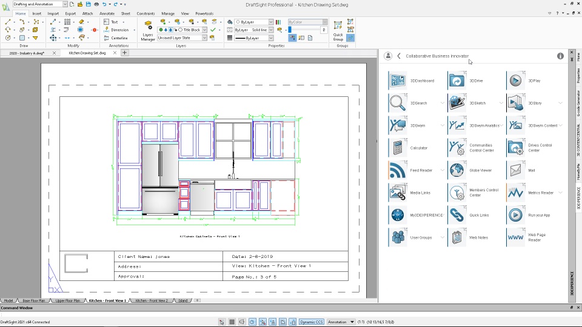Screen dimensions: 582x327
Task: Toggle the Grid display in status bar
Action: 232,322
